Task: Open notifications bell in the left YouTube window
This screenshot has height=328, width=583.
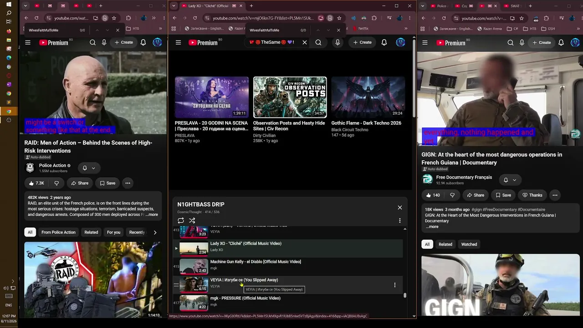Action: (143, 42)
